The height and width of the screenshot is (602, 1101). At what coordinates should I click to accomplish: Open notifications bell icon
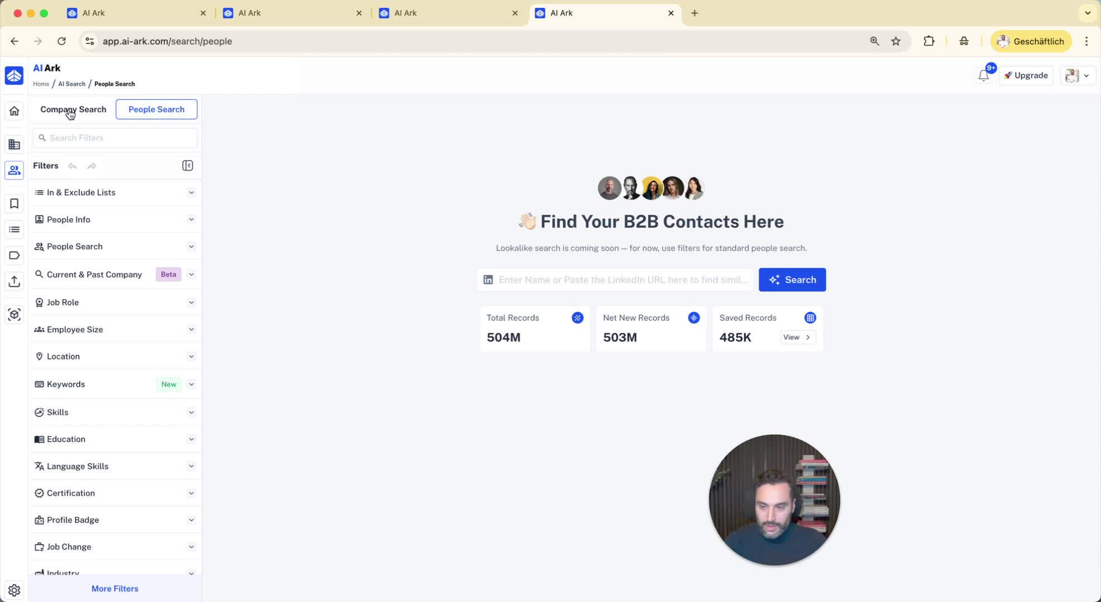(983, 76)
